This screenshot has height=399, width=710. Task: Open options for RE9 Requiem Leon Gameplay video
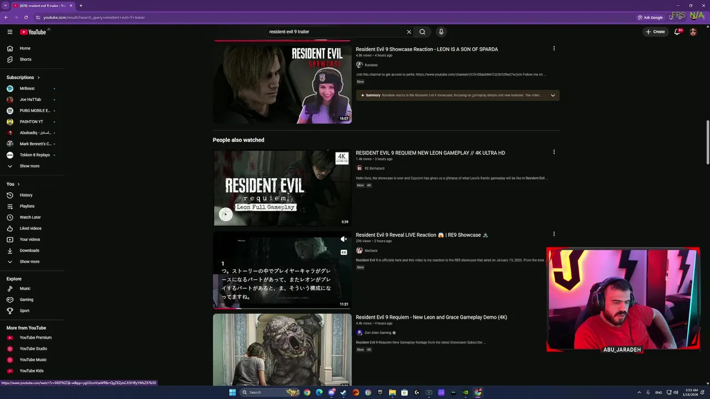[554, 152]
